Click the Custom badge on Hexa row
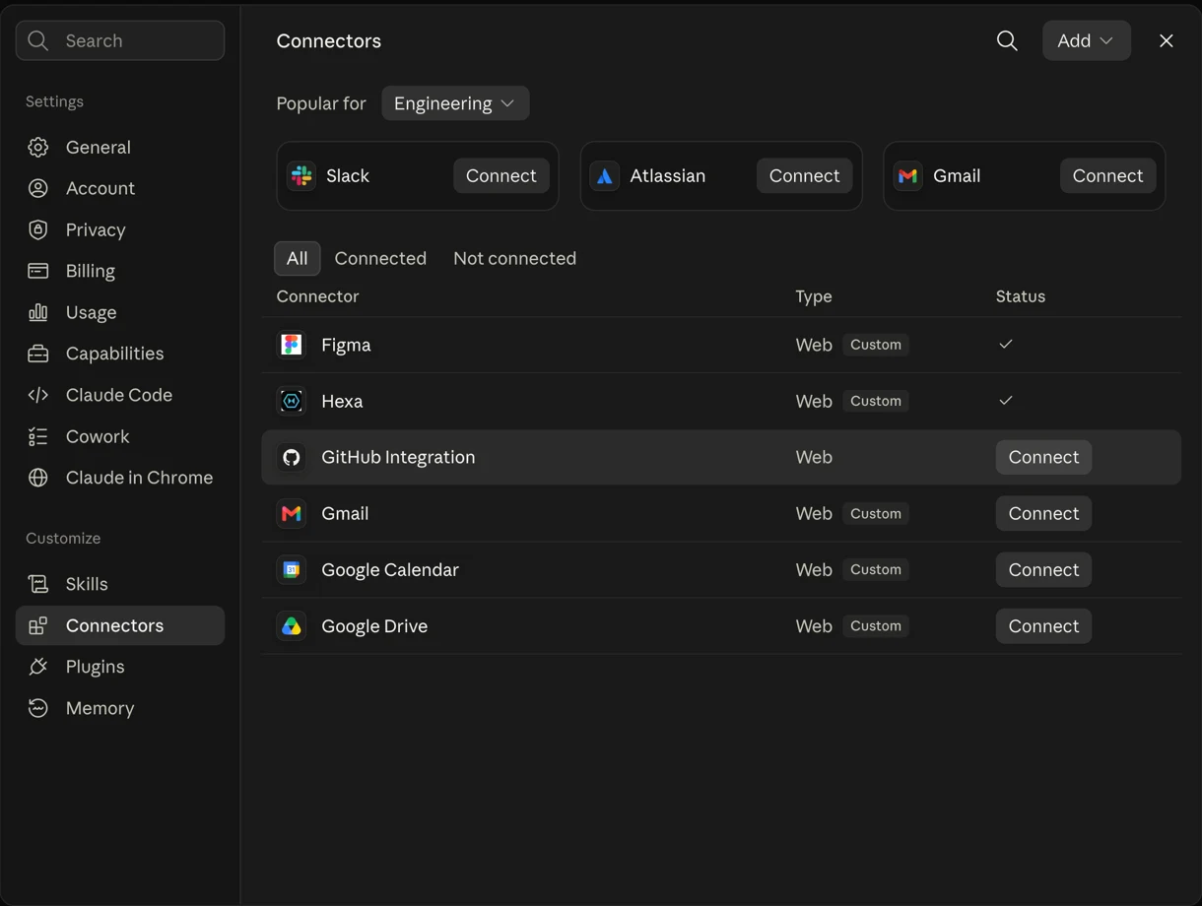 click(876, 401)
